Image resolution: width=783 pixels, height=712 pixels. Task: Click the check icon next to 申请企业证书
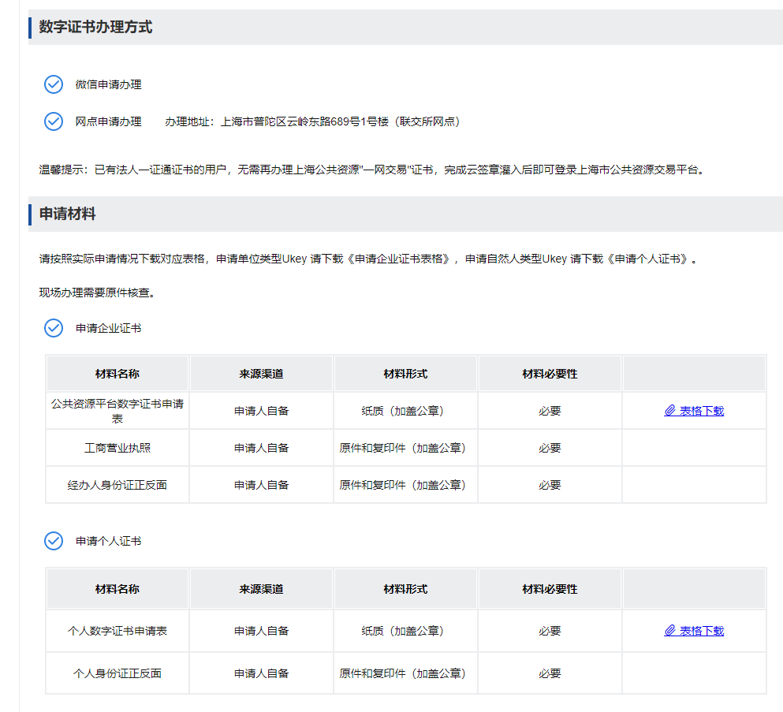(53, 328)
